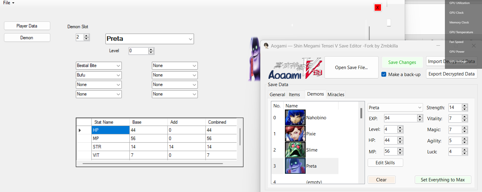Screen dimensions: 482x192
Task: Open the Preta dropdown in Aogami editor
Action: pyautogui.click(x=420, y=107)
